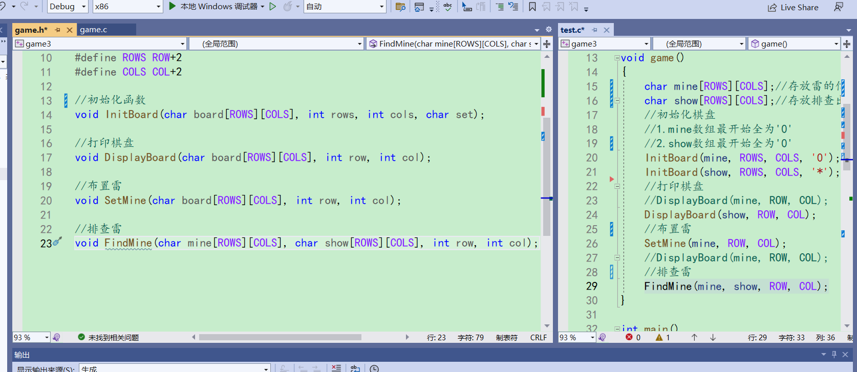This screenshot has width=857, height=372.
Task: Open the 输出 panel window options arrow
Action: [823, 354]
